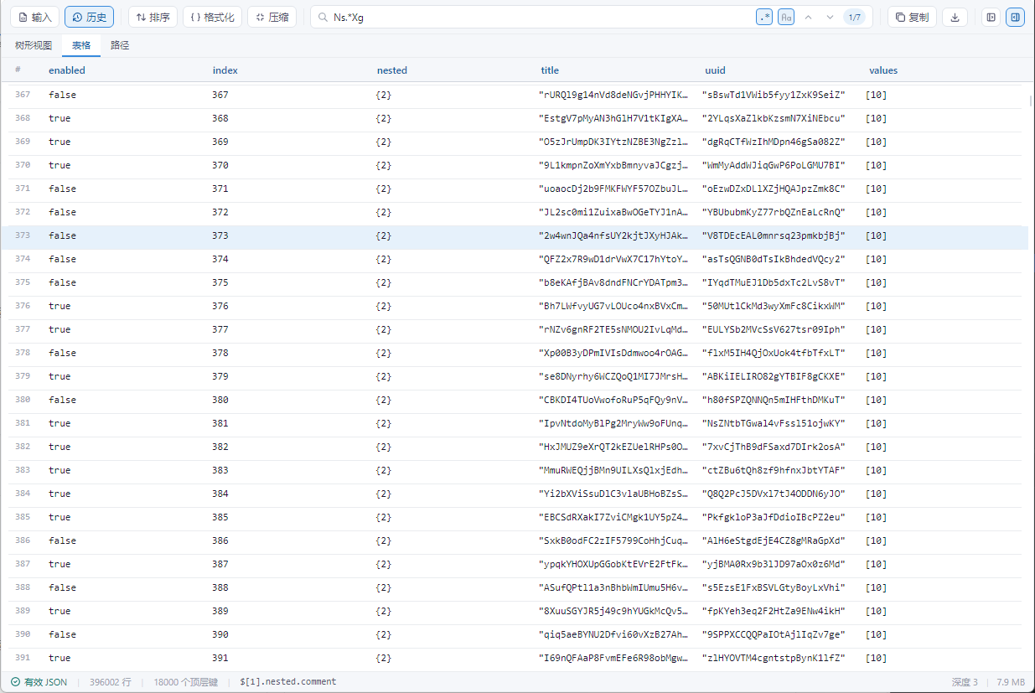Open the 历史 (History) panel
Viewport: 1035px width, 693px height.
(x=89, y=17)
